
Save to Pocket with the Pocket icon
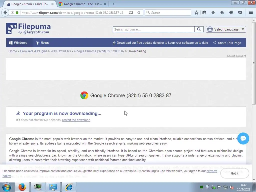(240, 12)
